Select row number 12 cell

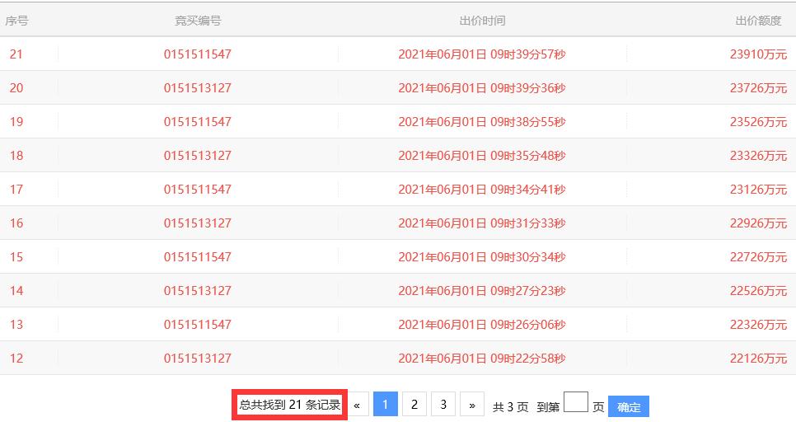[16, 358]
